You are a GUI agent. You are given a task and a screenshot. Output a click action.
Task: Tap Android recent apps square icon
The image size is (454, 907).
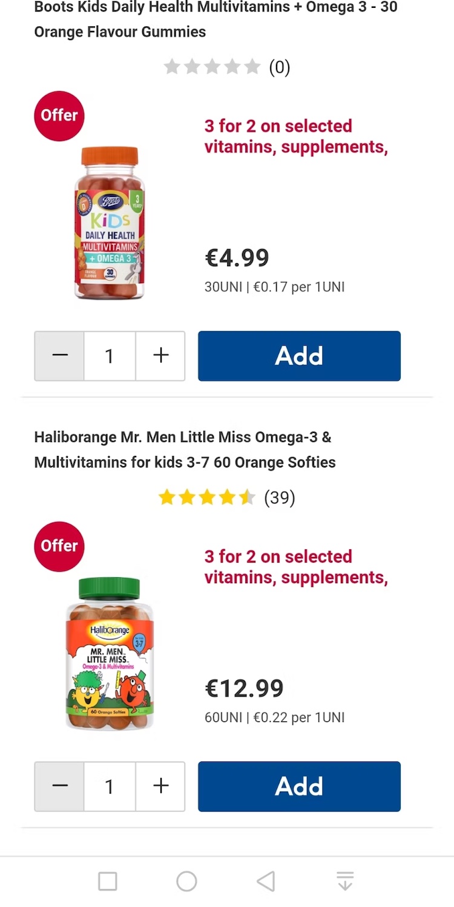108,881
